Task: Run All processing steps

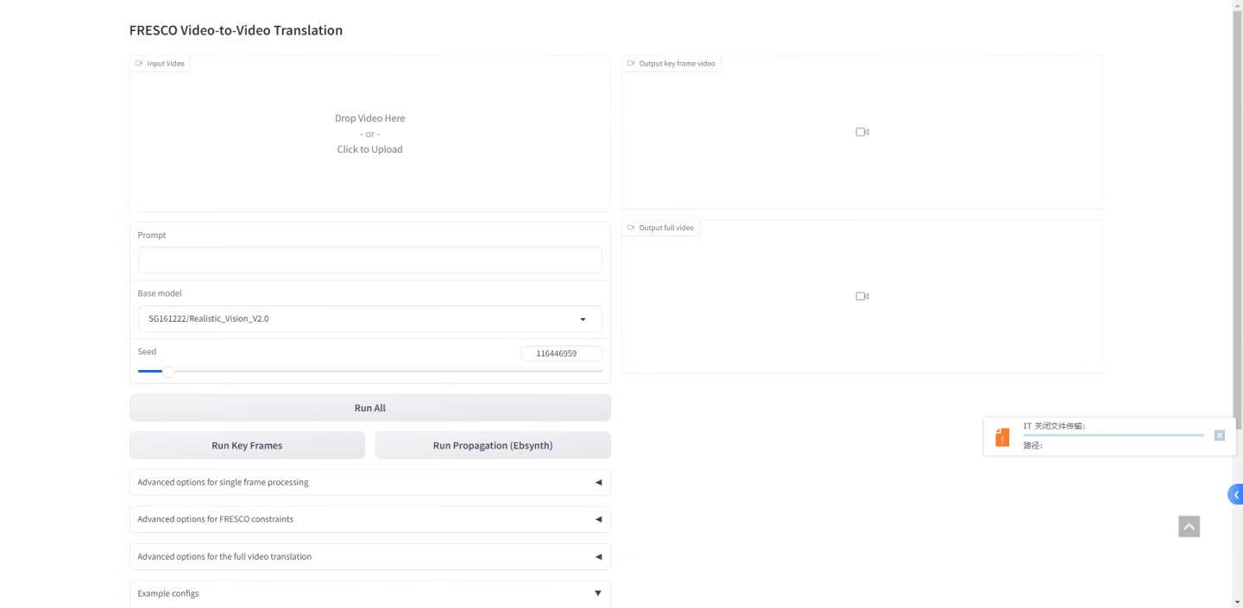Action: [369, 408]
